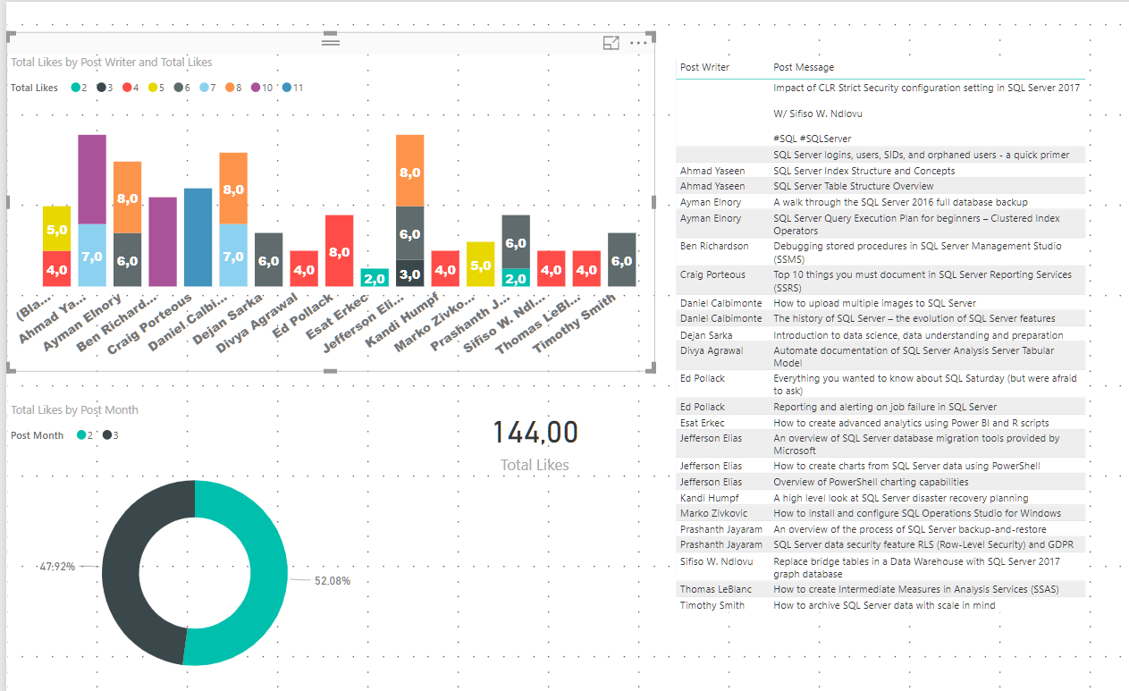Select the light blue 7 legend marker

click(x=205, y=88)
